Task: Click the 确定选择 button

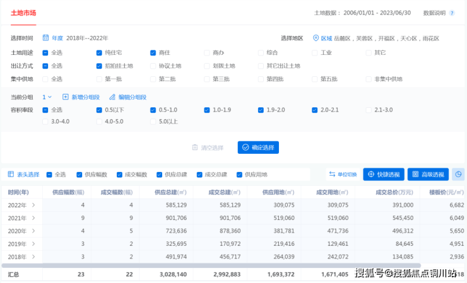Action: pyautogui.click(x=258, y=147)
